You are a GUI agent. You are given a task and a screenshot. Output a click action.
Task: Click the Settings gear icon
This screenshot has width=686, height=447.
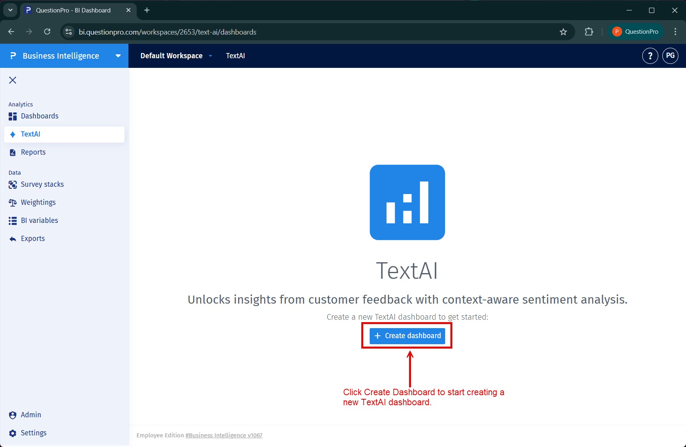click(x=12, y=433)
